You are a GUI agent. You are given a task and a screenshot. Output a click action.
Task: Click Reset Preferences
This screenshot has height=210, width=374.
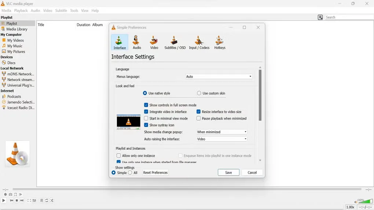[155, 173]
